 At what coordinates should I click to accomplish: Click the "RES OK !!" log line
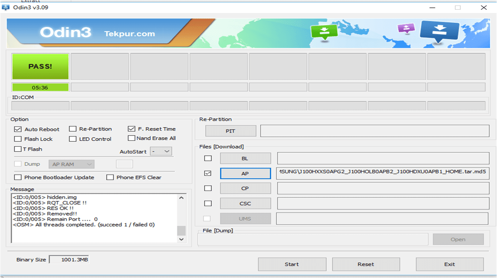[x=43, y=208]
